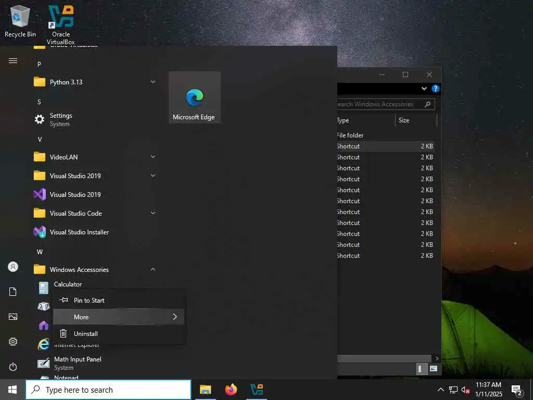Open the Calculator app icon
Screen dimensions: 533x400
click(x=43, y=288)
